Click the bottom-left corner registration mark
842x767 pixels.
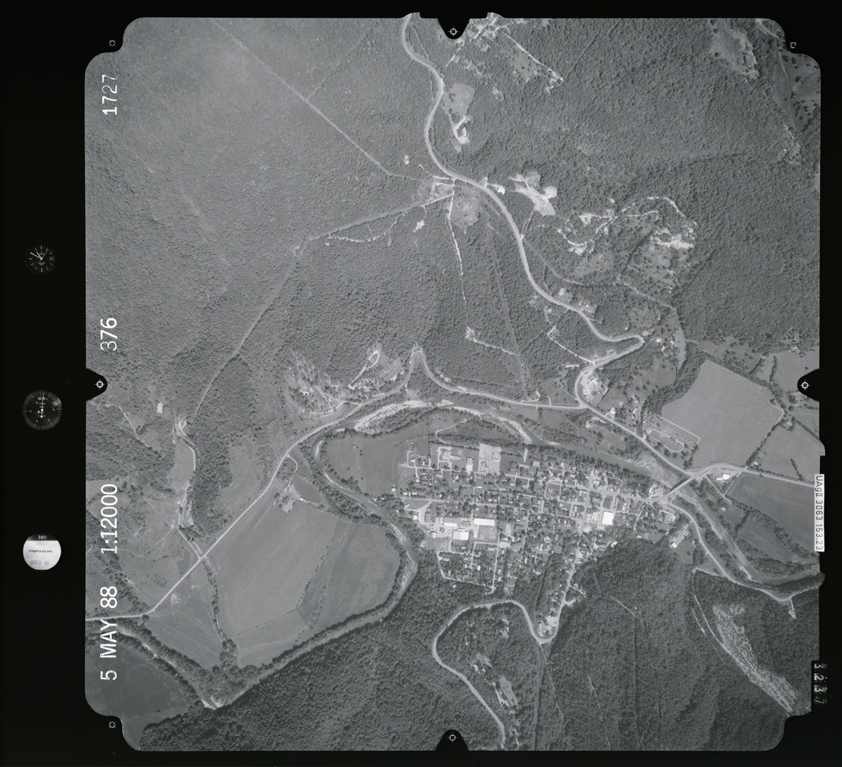(x=112, y=723)
